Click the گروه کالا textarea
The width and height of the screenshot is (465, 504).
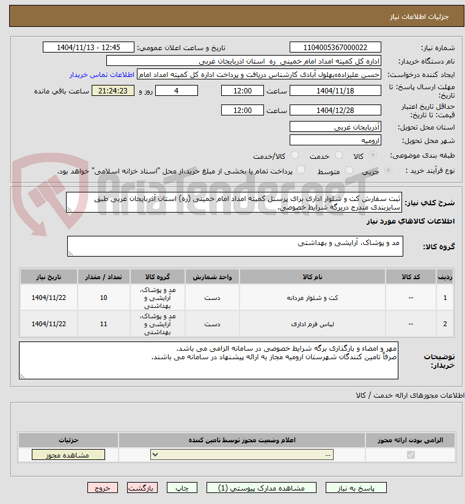coord(235,246)
